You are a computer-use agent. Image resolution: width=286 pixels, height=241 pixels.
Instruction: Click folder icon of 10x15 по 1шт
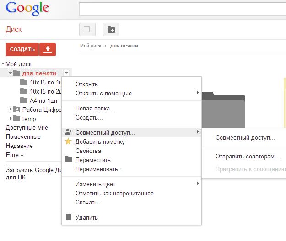[x=24, y=82]
